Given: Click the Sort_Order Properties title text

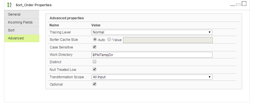Looking at the screenshot, I should tap(34, 5).
